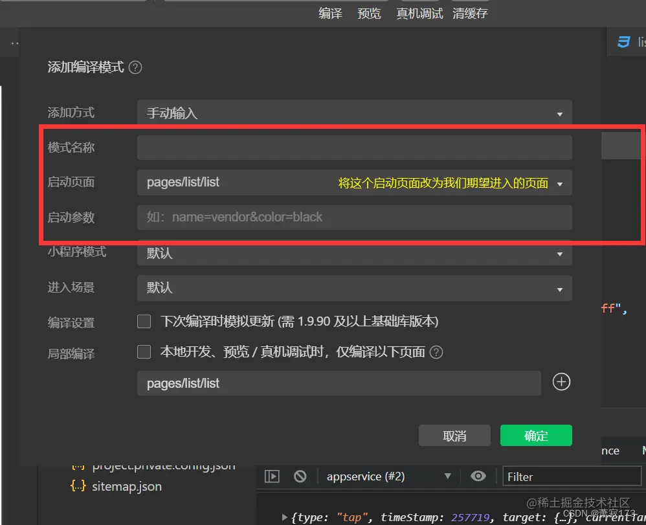The width and height of the screenshot is (646, 525).
Task: Click the dock panel icon in console toolbar
Action: pyautogui.click(x=272, y=476)
